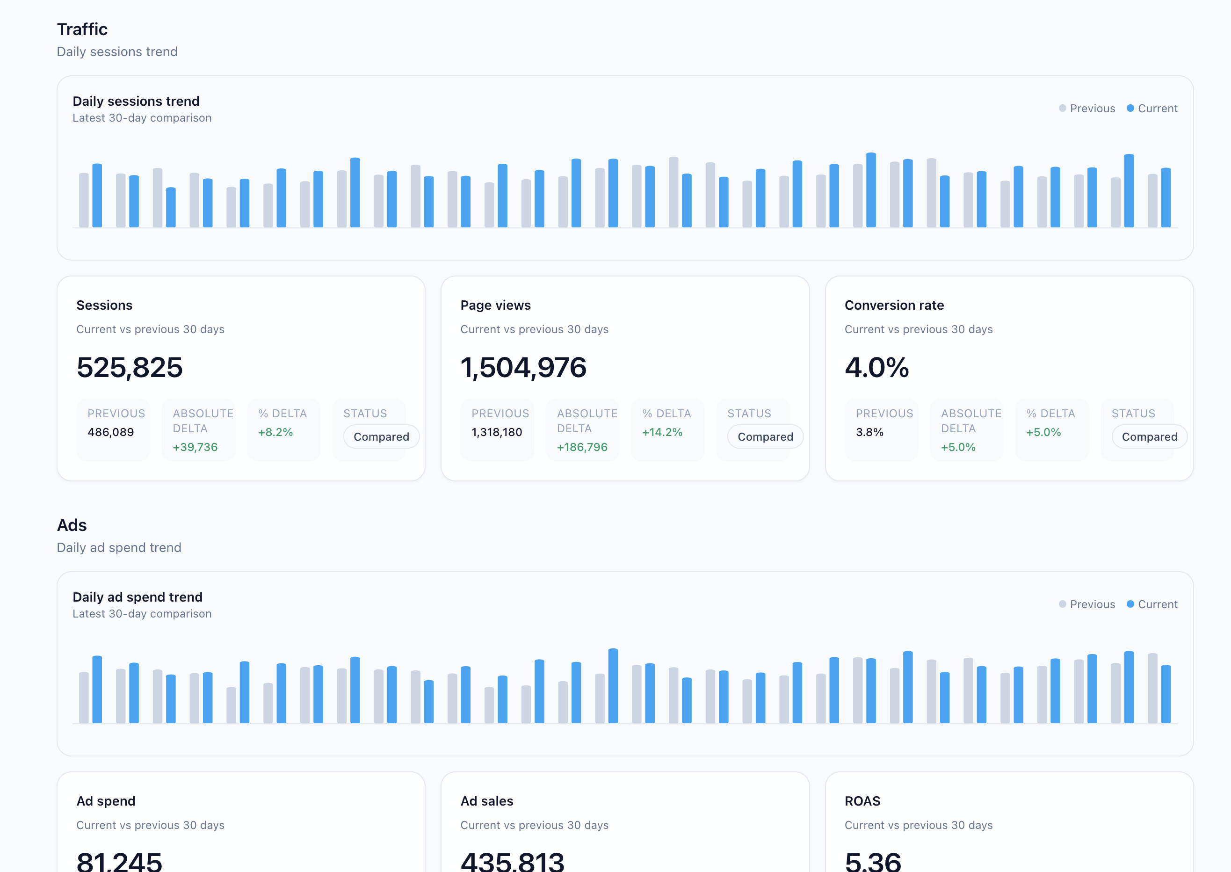
Task: Click 'Latest 30-day comparison' under the ad spend chart title
Action: pyautogui.click(x=142, y=613)
